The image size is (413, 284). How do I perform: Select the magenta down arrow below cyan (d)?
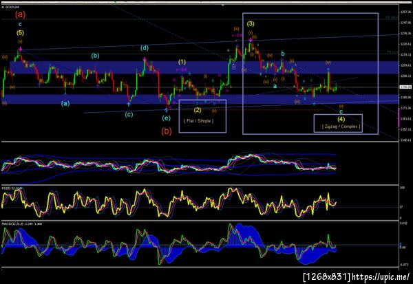pos(145,59)
